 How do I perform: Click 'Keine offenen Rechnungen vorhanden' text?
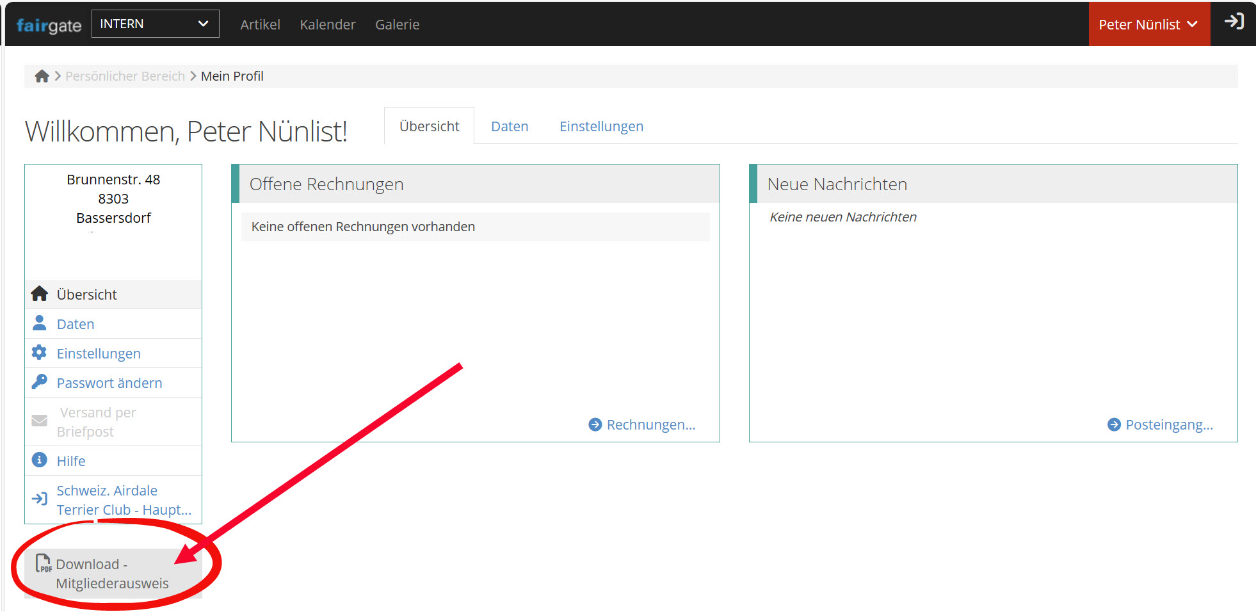[x=363, y=227]
